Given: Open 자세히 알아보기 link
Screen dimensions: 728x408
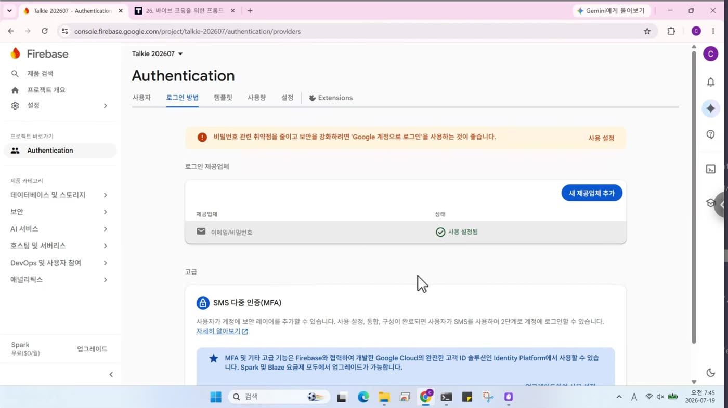Looking at the screenshot, I should [x=222, y=331].
